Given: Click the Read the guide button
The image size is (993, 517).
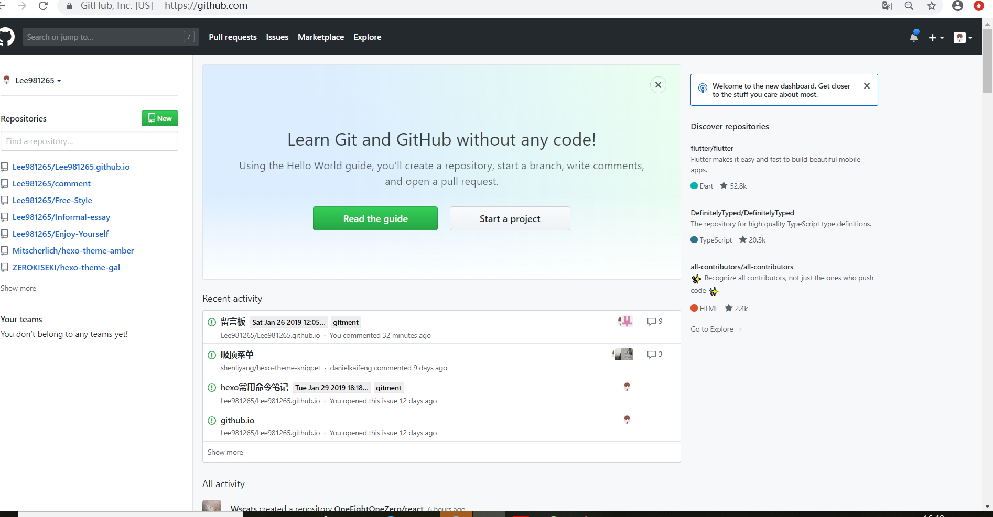Looking at the screenshot, I should pyautogui.click(x=375, y=218).
